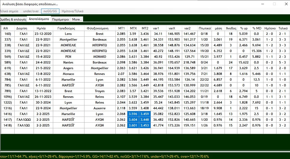Screen dimensions: 290x159
Task: Click the Γηπεδούχος column header
Action: pyautogui.click(x=68, y=28)
